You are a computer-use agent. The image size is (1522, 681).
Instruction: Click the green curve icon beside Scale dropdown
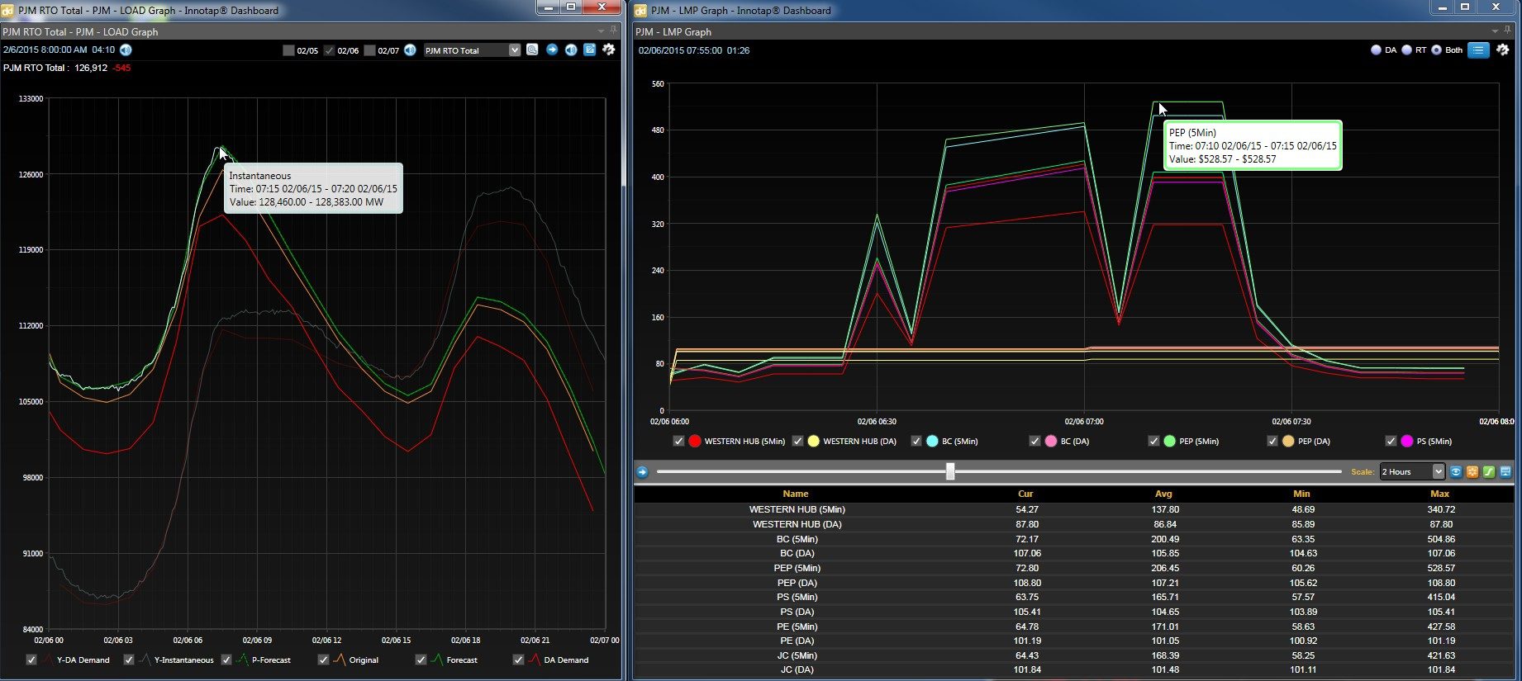[x=1489, y=472]
